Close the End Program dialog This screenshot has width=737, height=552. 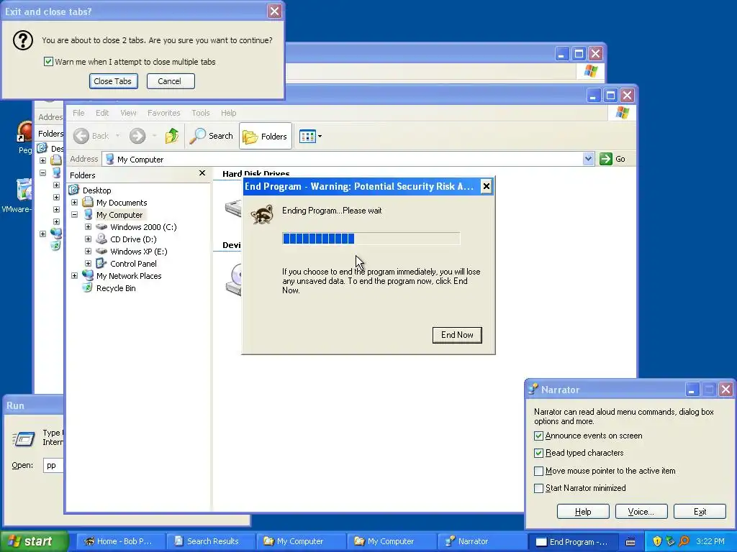[x=486, y=186]
